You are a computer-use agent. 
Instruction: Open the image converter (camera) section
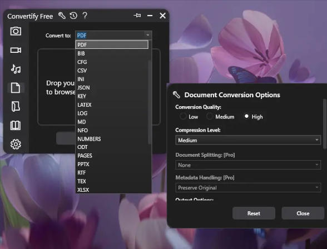[x=16, y=31]
